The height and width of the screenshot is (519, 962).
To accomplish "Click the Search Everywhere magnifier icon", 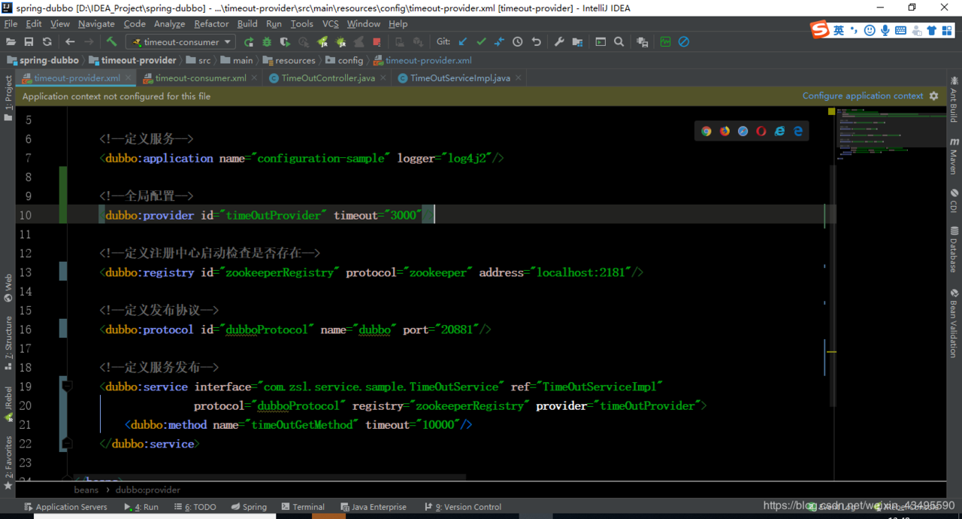I will [x=619, y=42].
